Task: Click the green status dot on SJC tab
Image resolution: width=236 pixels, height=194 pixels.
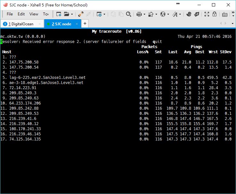Action: 48,24
